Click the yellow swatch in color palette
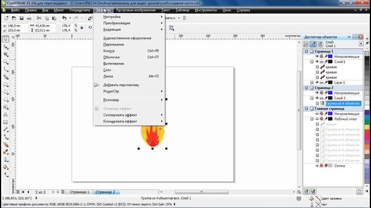This screenshot has width=371, height=208. 367,127
